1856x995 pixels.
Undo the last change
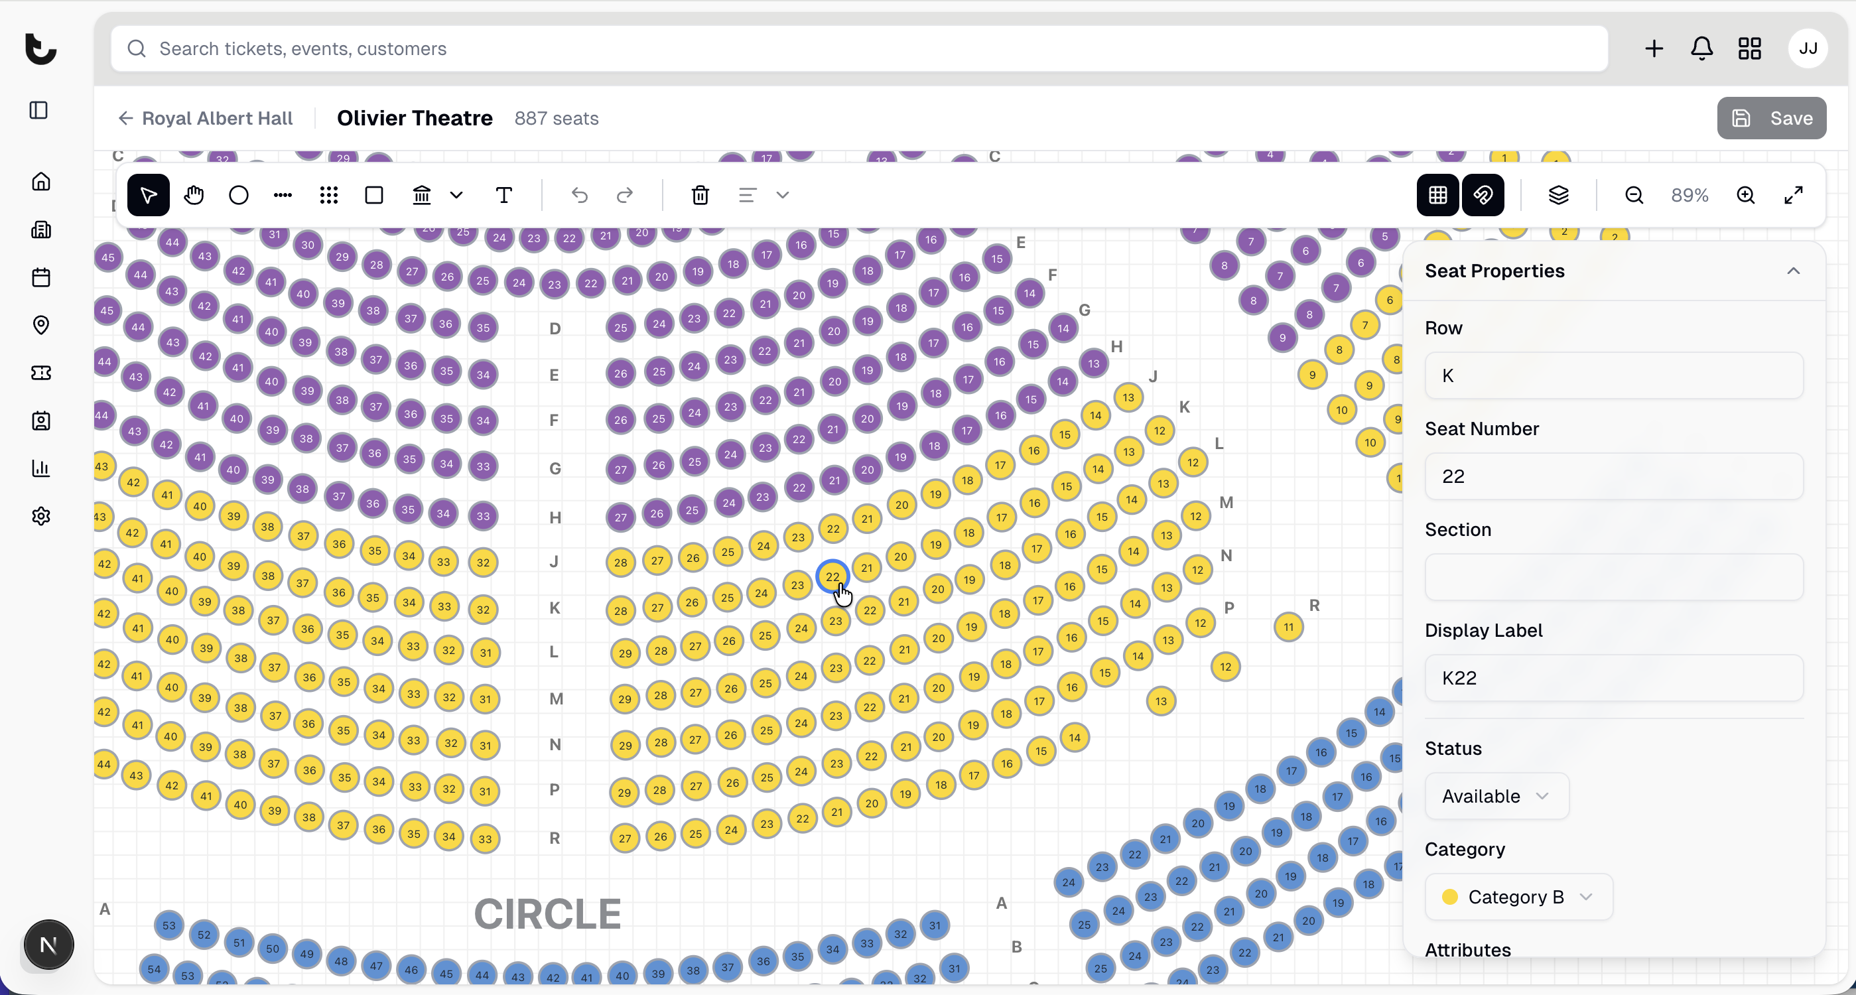tap(580, 194)
